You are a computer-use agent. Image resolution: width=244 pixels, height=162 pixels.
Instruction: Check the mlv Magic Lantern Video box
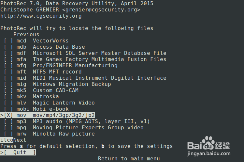pyautogui.click(x=8, y=103)
